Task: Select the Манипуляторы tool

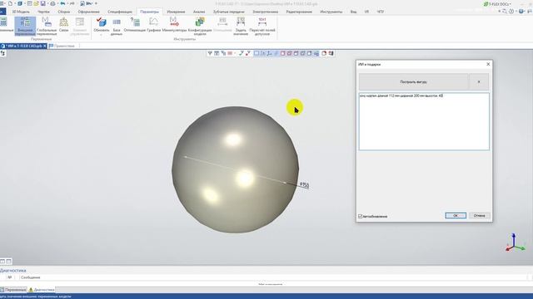Action: [174, 25]
